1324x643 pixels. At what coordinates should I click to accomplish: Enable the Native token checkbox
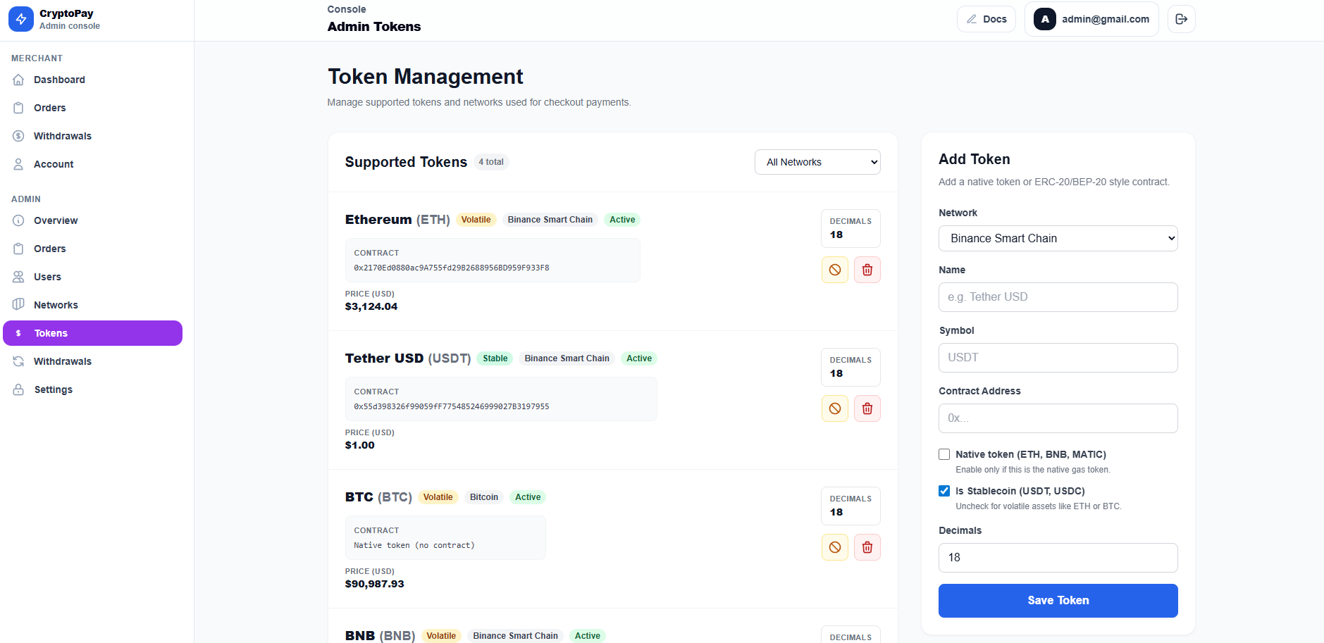tap(944, 454)
